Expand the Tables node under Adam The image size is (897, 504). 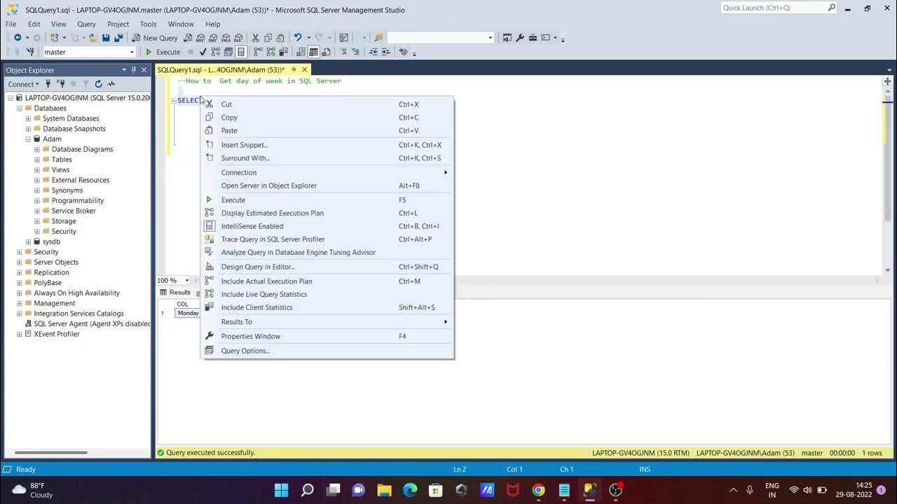pyautogui.click(x=37, y=160)
